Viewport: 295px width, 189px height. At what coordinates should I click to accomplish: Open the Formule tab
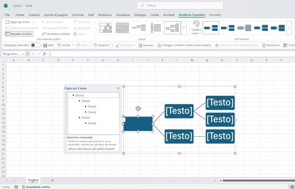[78, 15]
